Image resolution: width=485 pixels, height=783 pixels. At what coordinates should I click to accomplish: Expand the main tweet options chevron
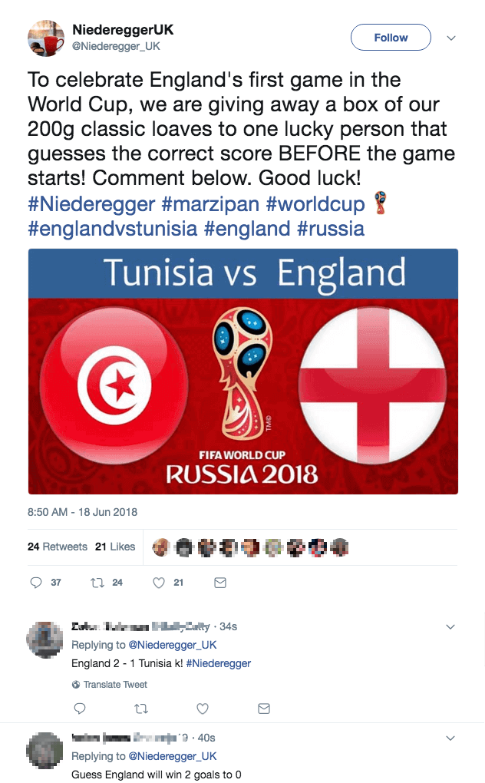tap(451, 38)
